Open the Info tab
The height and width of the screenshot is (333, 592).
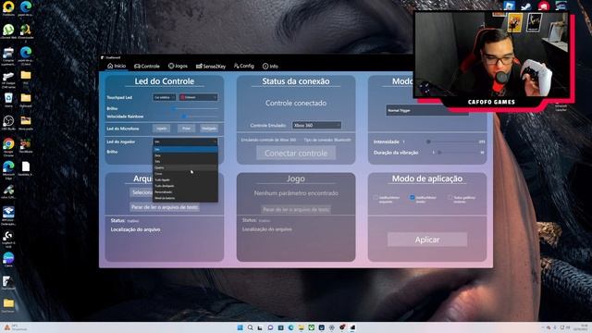270,66
